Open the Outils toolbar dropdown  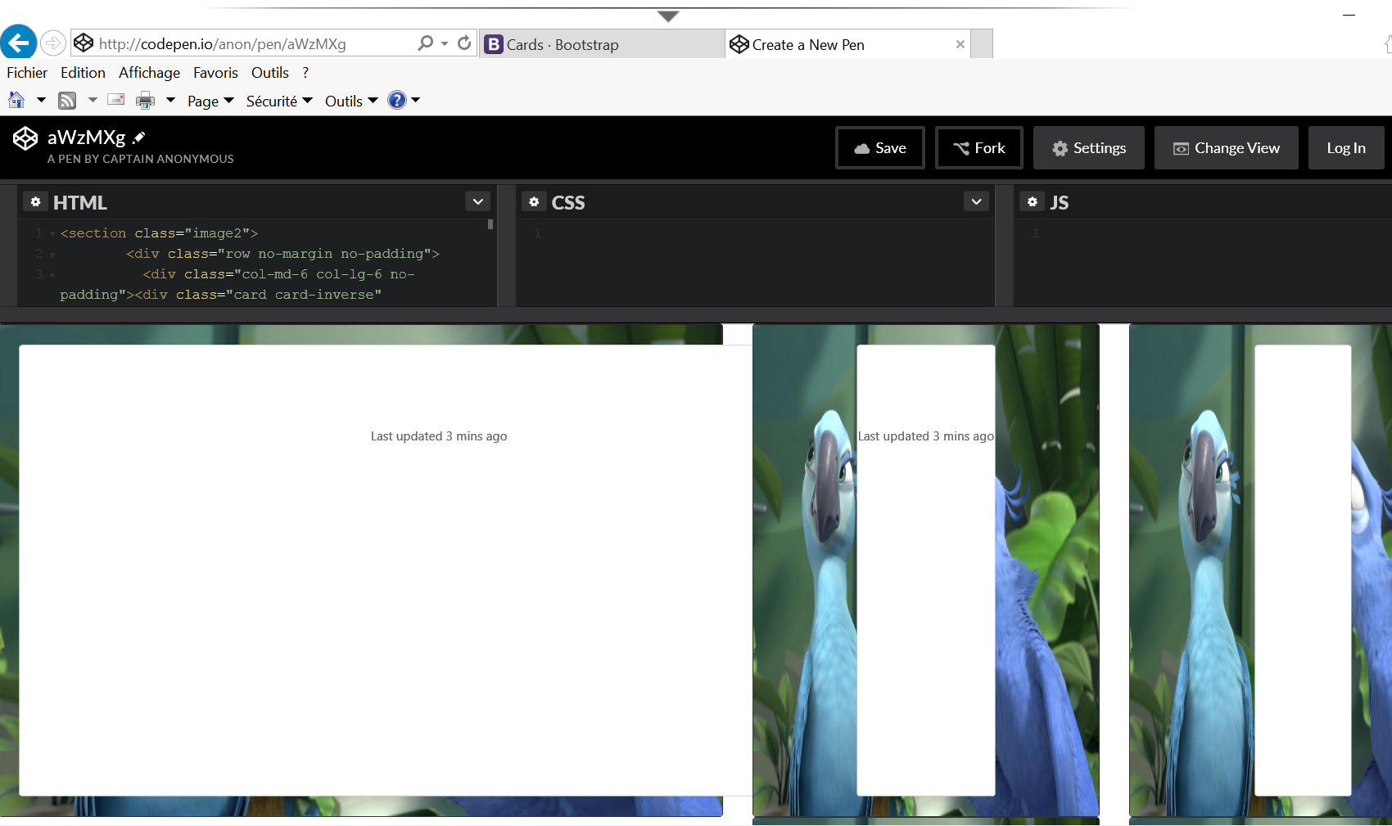click(x=351, y=101)
